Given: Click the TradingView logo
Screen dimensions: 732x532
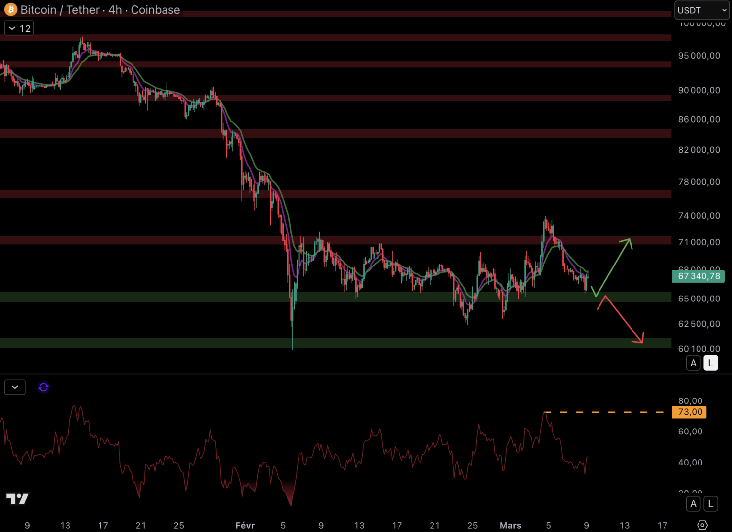Looking at the screenshot, I should 17,499.
